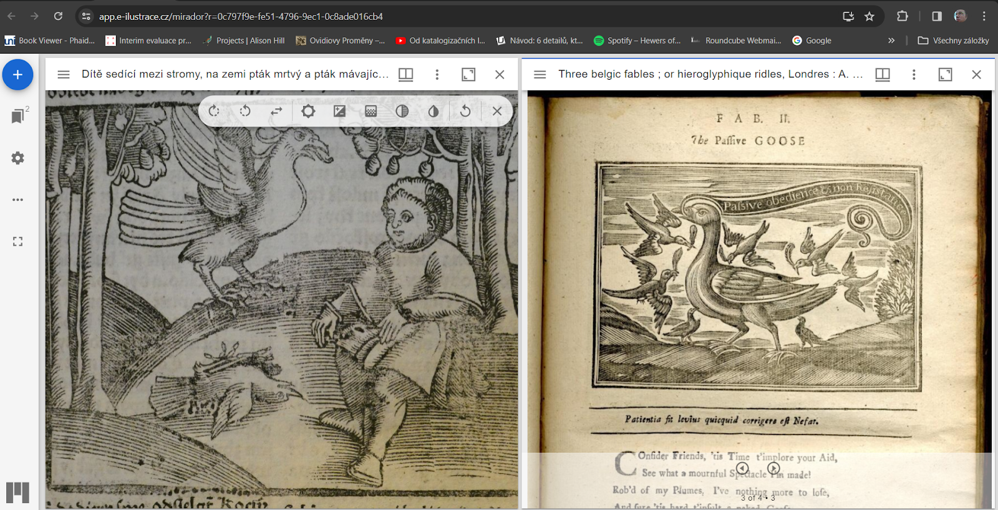Adjust image brightness
Viewport: 998px width, 510px height.
pyautogui.click(x=308, y=111)
